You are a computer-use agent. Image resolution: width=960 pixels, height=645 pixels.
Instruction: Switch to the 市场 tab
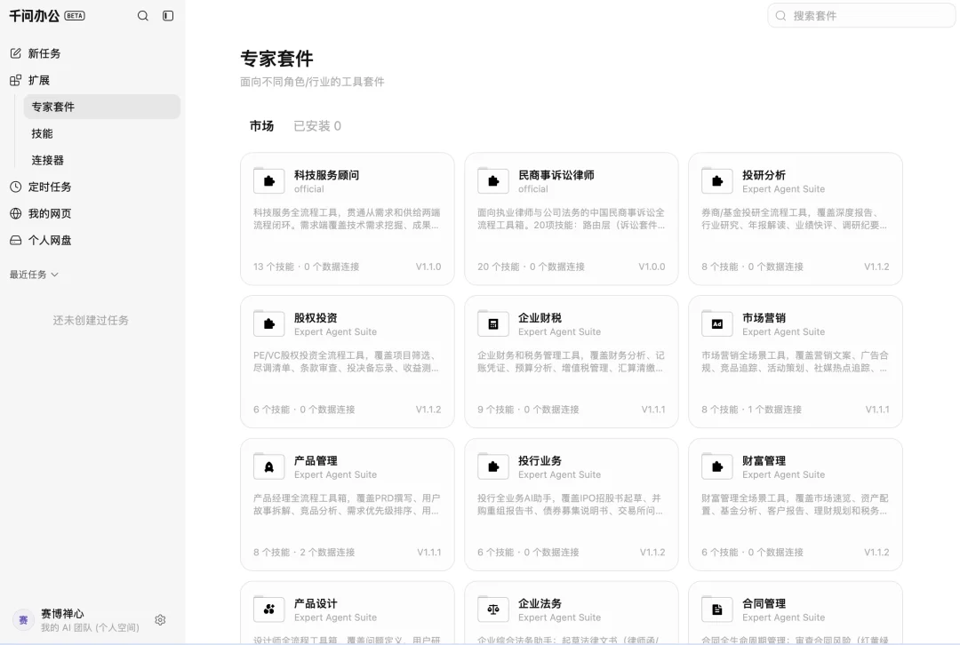coord(261,126)
